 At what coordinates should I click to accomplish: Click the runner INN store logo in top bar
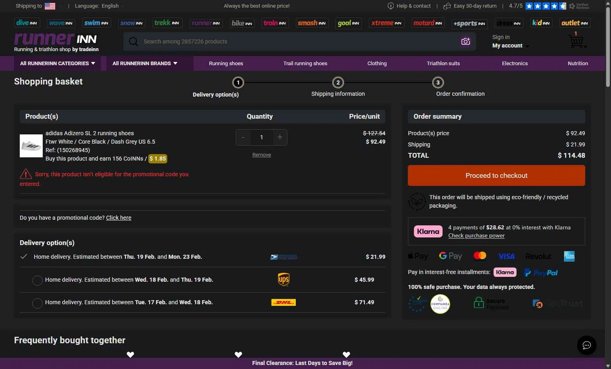click(x=206, y=23)
